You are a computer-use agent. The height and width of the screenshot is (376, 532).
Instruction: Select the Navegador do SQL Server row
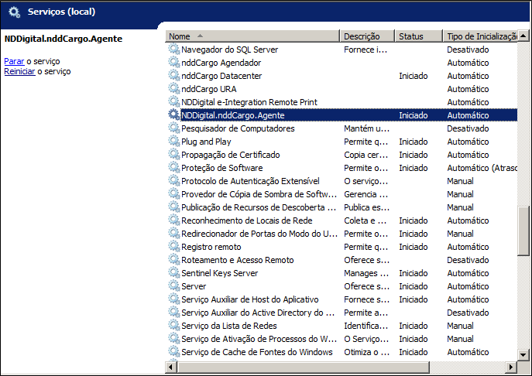(x=229, y=50)
